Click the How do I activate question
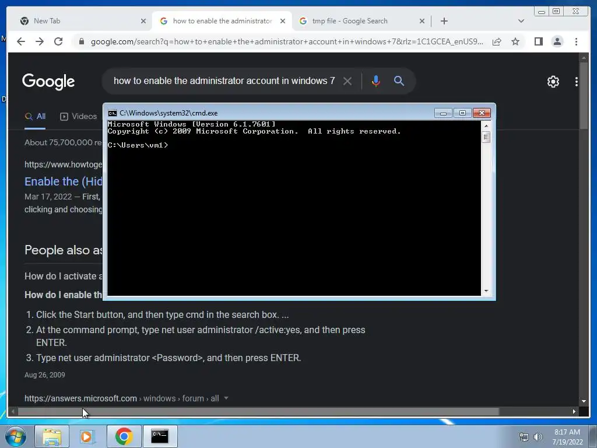This screenshot has width=597, height=448. coord(64,276)
